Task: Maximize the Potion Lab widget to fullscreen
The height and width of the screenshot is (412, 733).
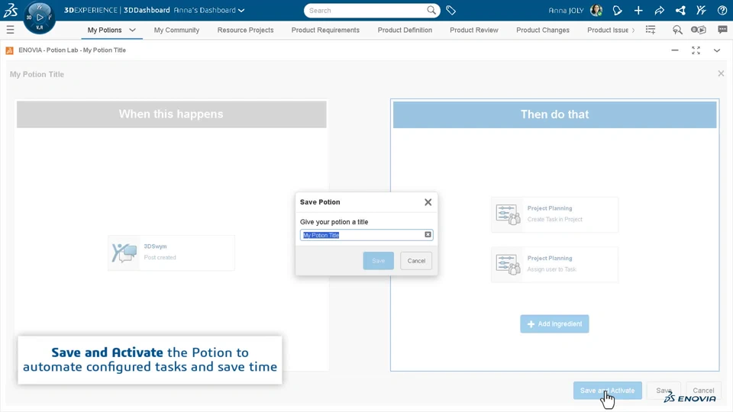Action: pyautogui.click(x=696, y=50)
